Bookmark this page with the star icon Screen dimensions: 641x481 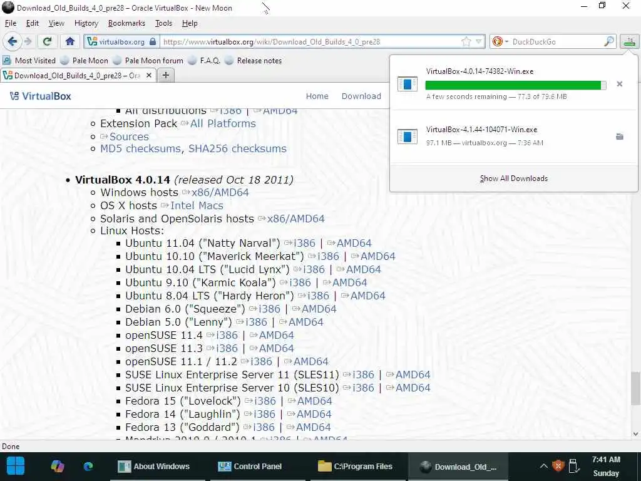[466, 42]
